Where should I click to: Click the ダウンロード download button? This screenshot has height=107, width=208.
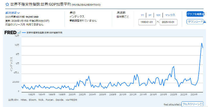(x=195, y=22)
